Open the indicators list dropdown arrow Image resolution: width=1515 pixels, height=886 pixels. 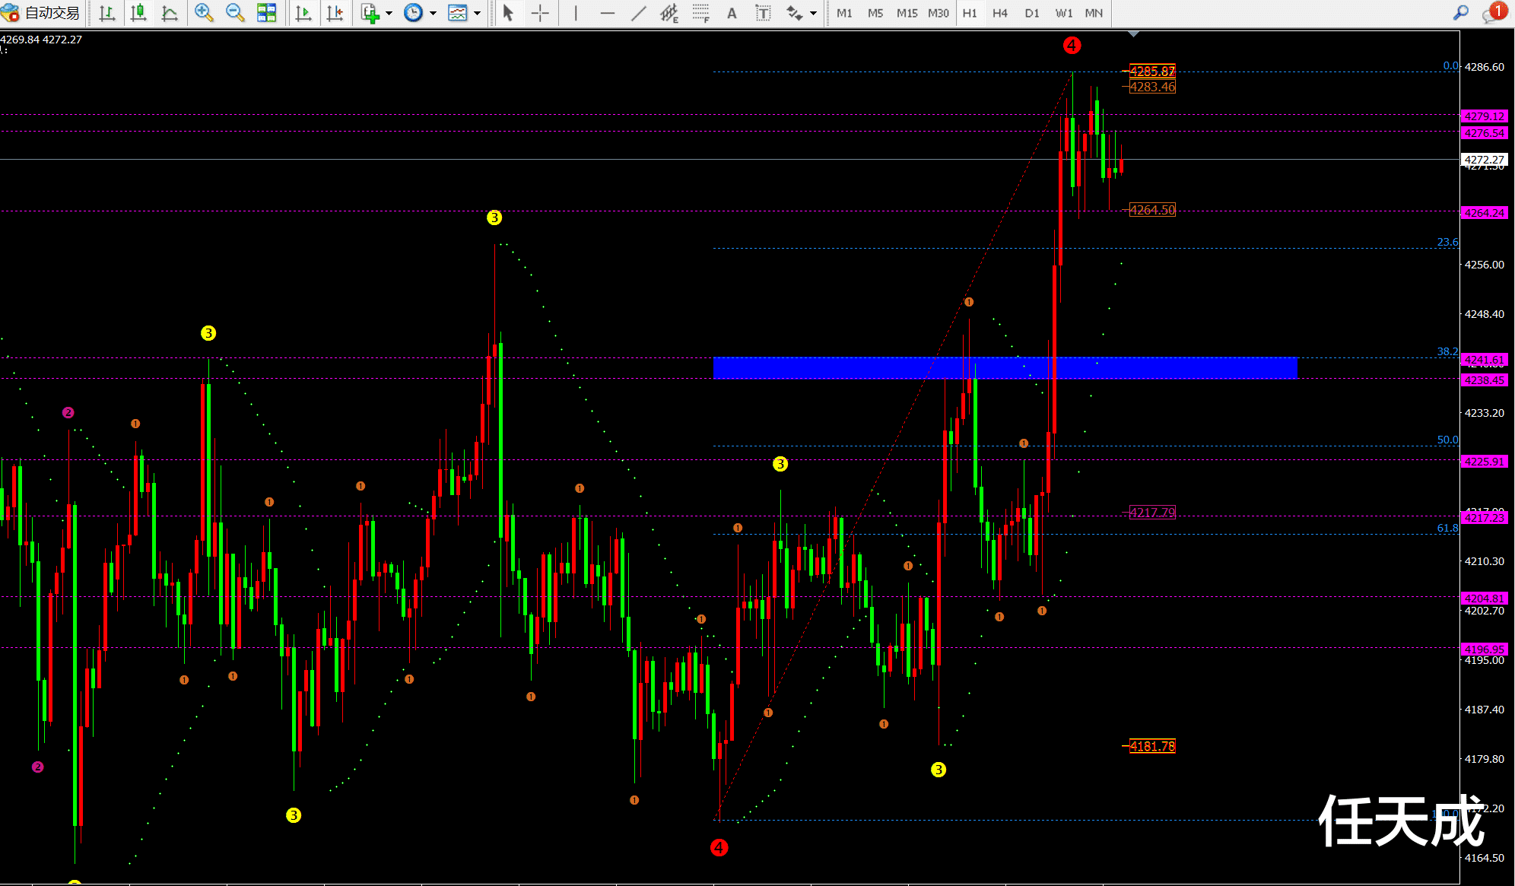[389, 13]
